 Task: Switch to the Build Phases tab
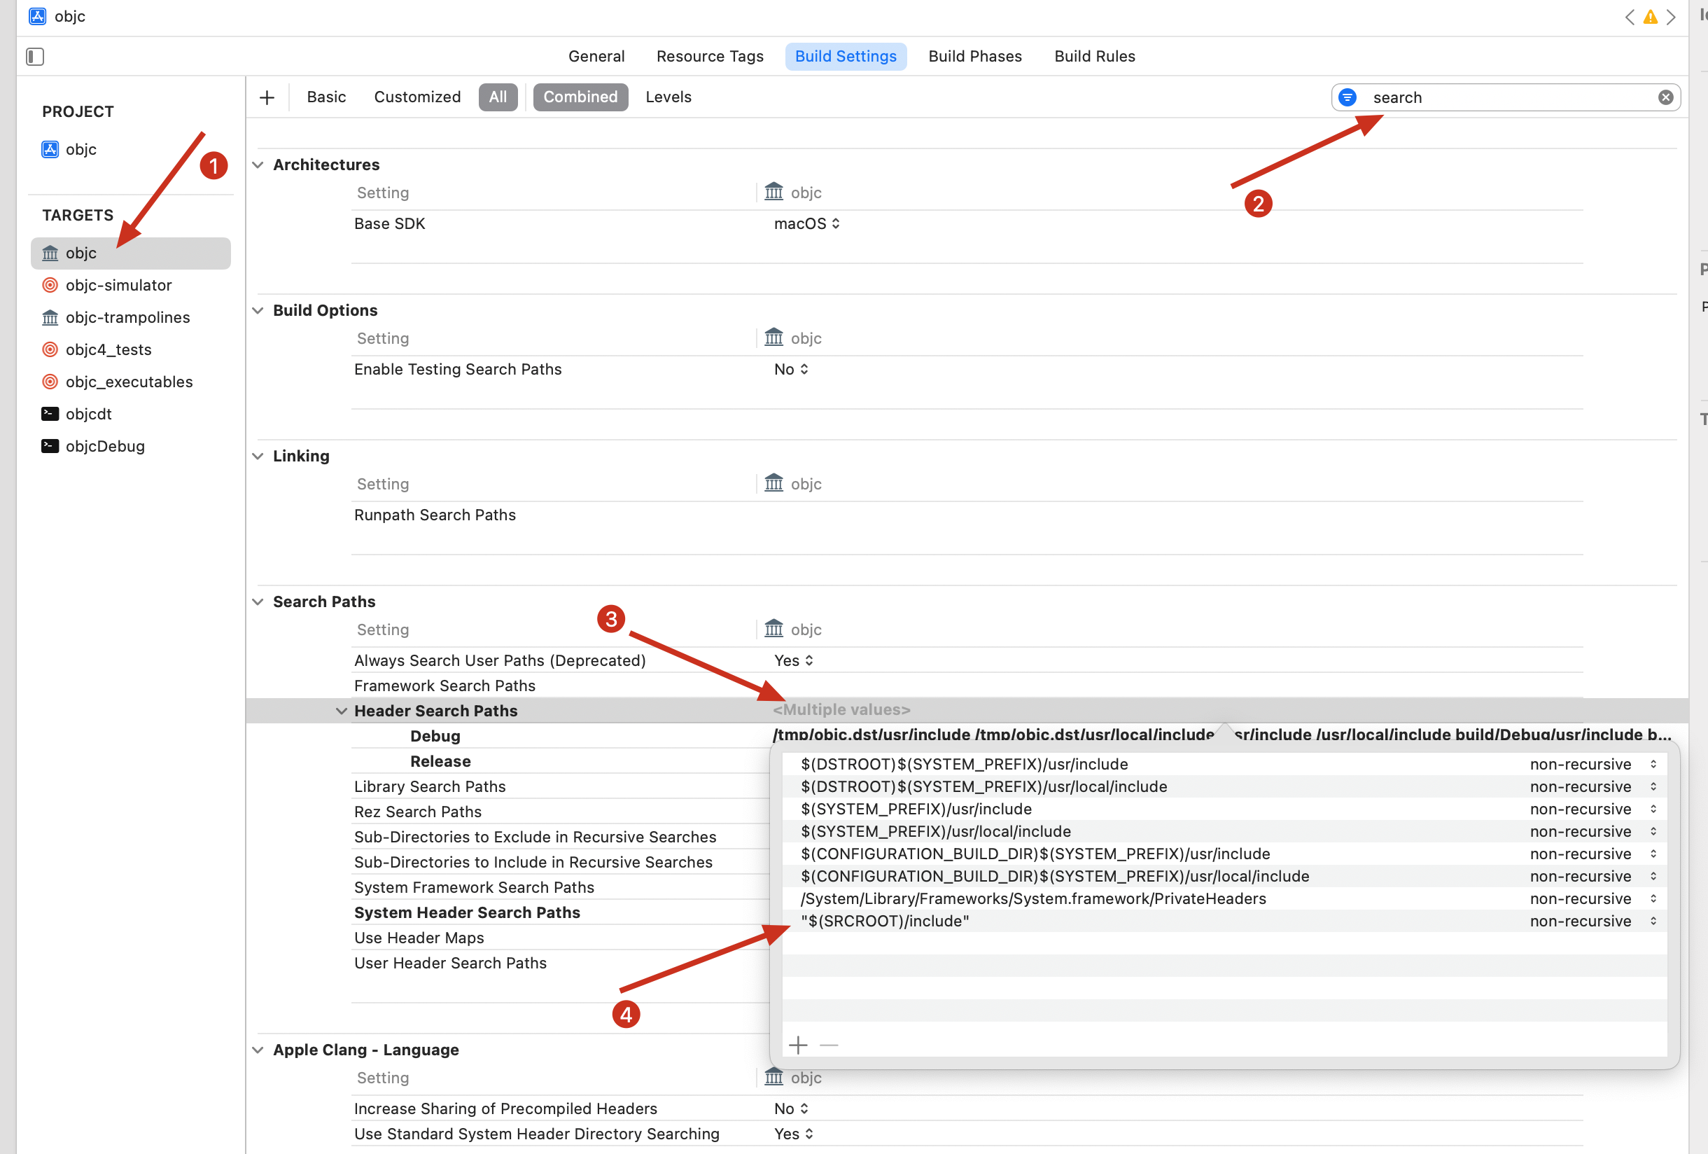(974, 57)
